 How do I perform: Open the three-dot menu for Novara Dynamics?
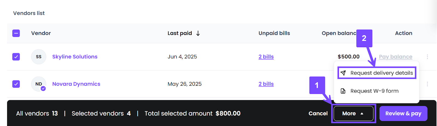click(x=427, y=84)
